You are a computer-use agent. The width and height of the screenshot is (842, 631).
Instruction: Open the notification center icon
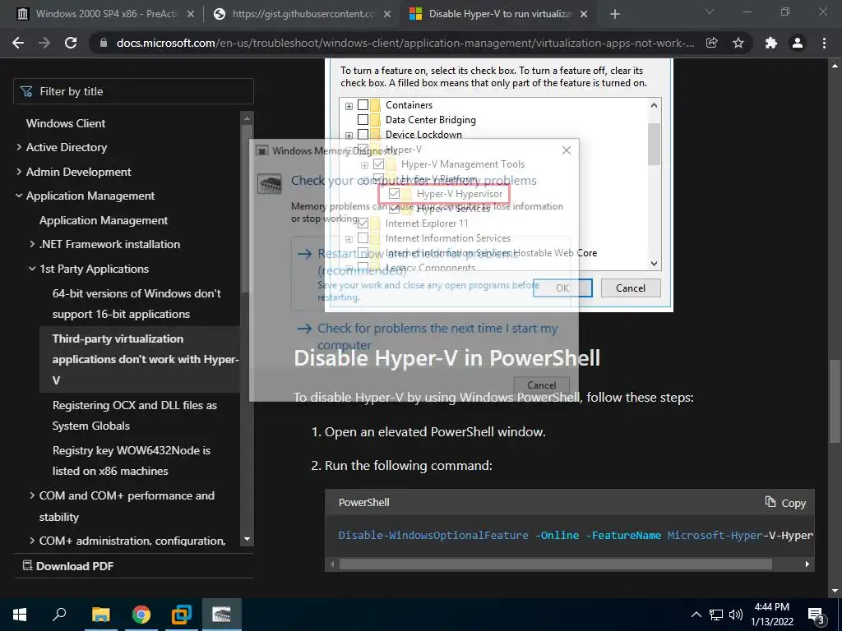point(817,616)
